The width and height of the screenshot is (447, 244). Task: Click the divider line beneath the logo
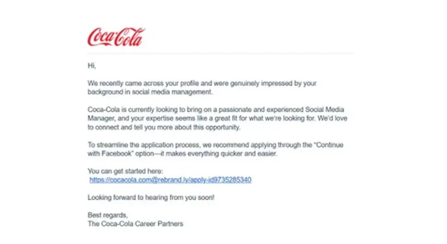220,53
